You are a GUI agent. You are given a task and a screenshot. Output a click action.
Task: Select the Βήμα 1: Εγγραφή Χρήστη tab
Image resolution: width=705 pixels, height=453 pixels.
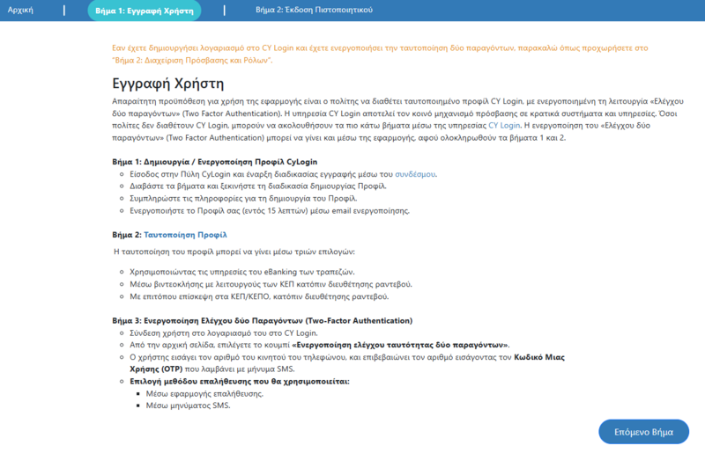click(x=145, y=11)
